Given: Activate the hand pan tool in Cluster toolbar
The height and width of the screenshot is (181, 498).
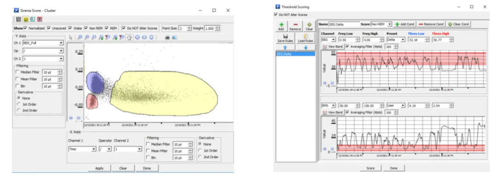Looking at the screenshot, I should [129, 37].
